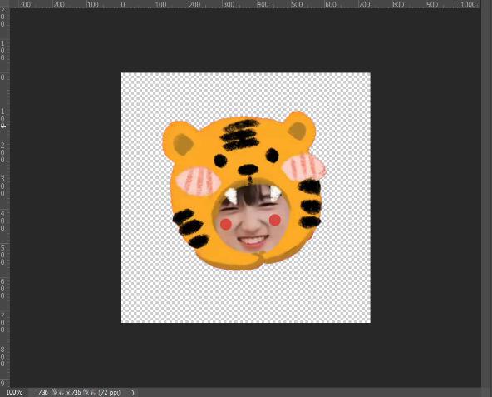This screenshot has height=397, width=492.
Task: Click the 500 mark on horizontal ruler
Action: tap(297, 5)
